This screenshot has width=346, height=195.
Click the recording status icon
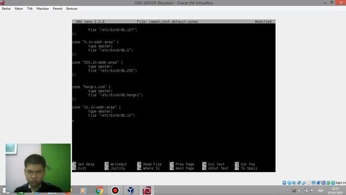(318, 183)
